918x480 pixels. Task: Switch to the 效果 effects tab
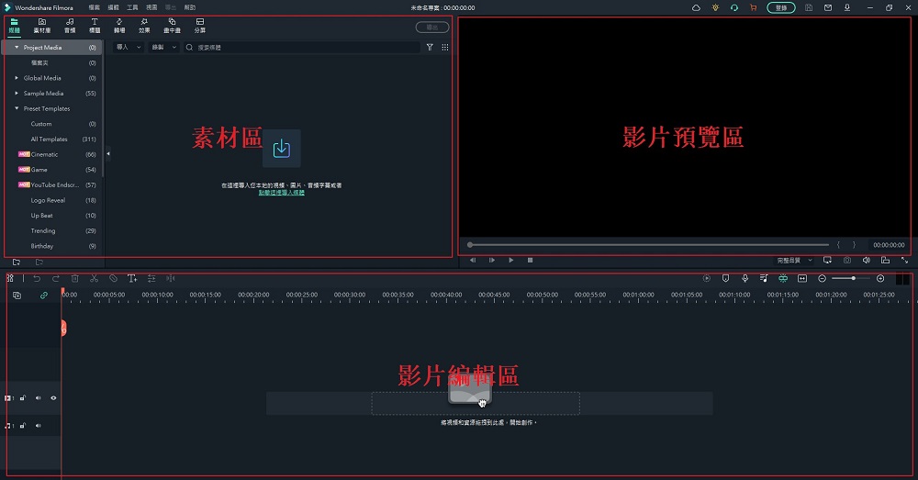click(x=144, y=25)
